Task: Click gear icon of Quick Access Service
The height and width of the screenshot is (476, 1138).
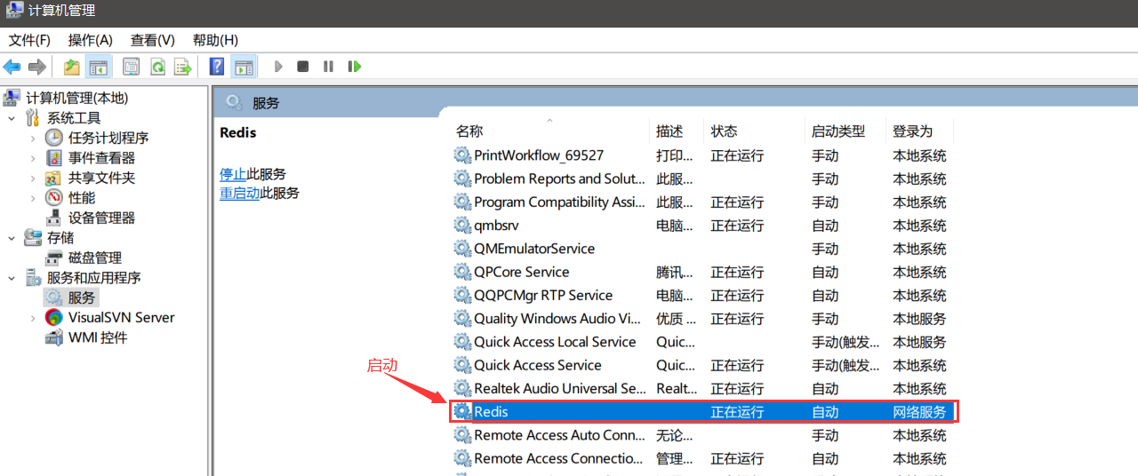Action: (x=462, y=365)
